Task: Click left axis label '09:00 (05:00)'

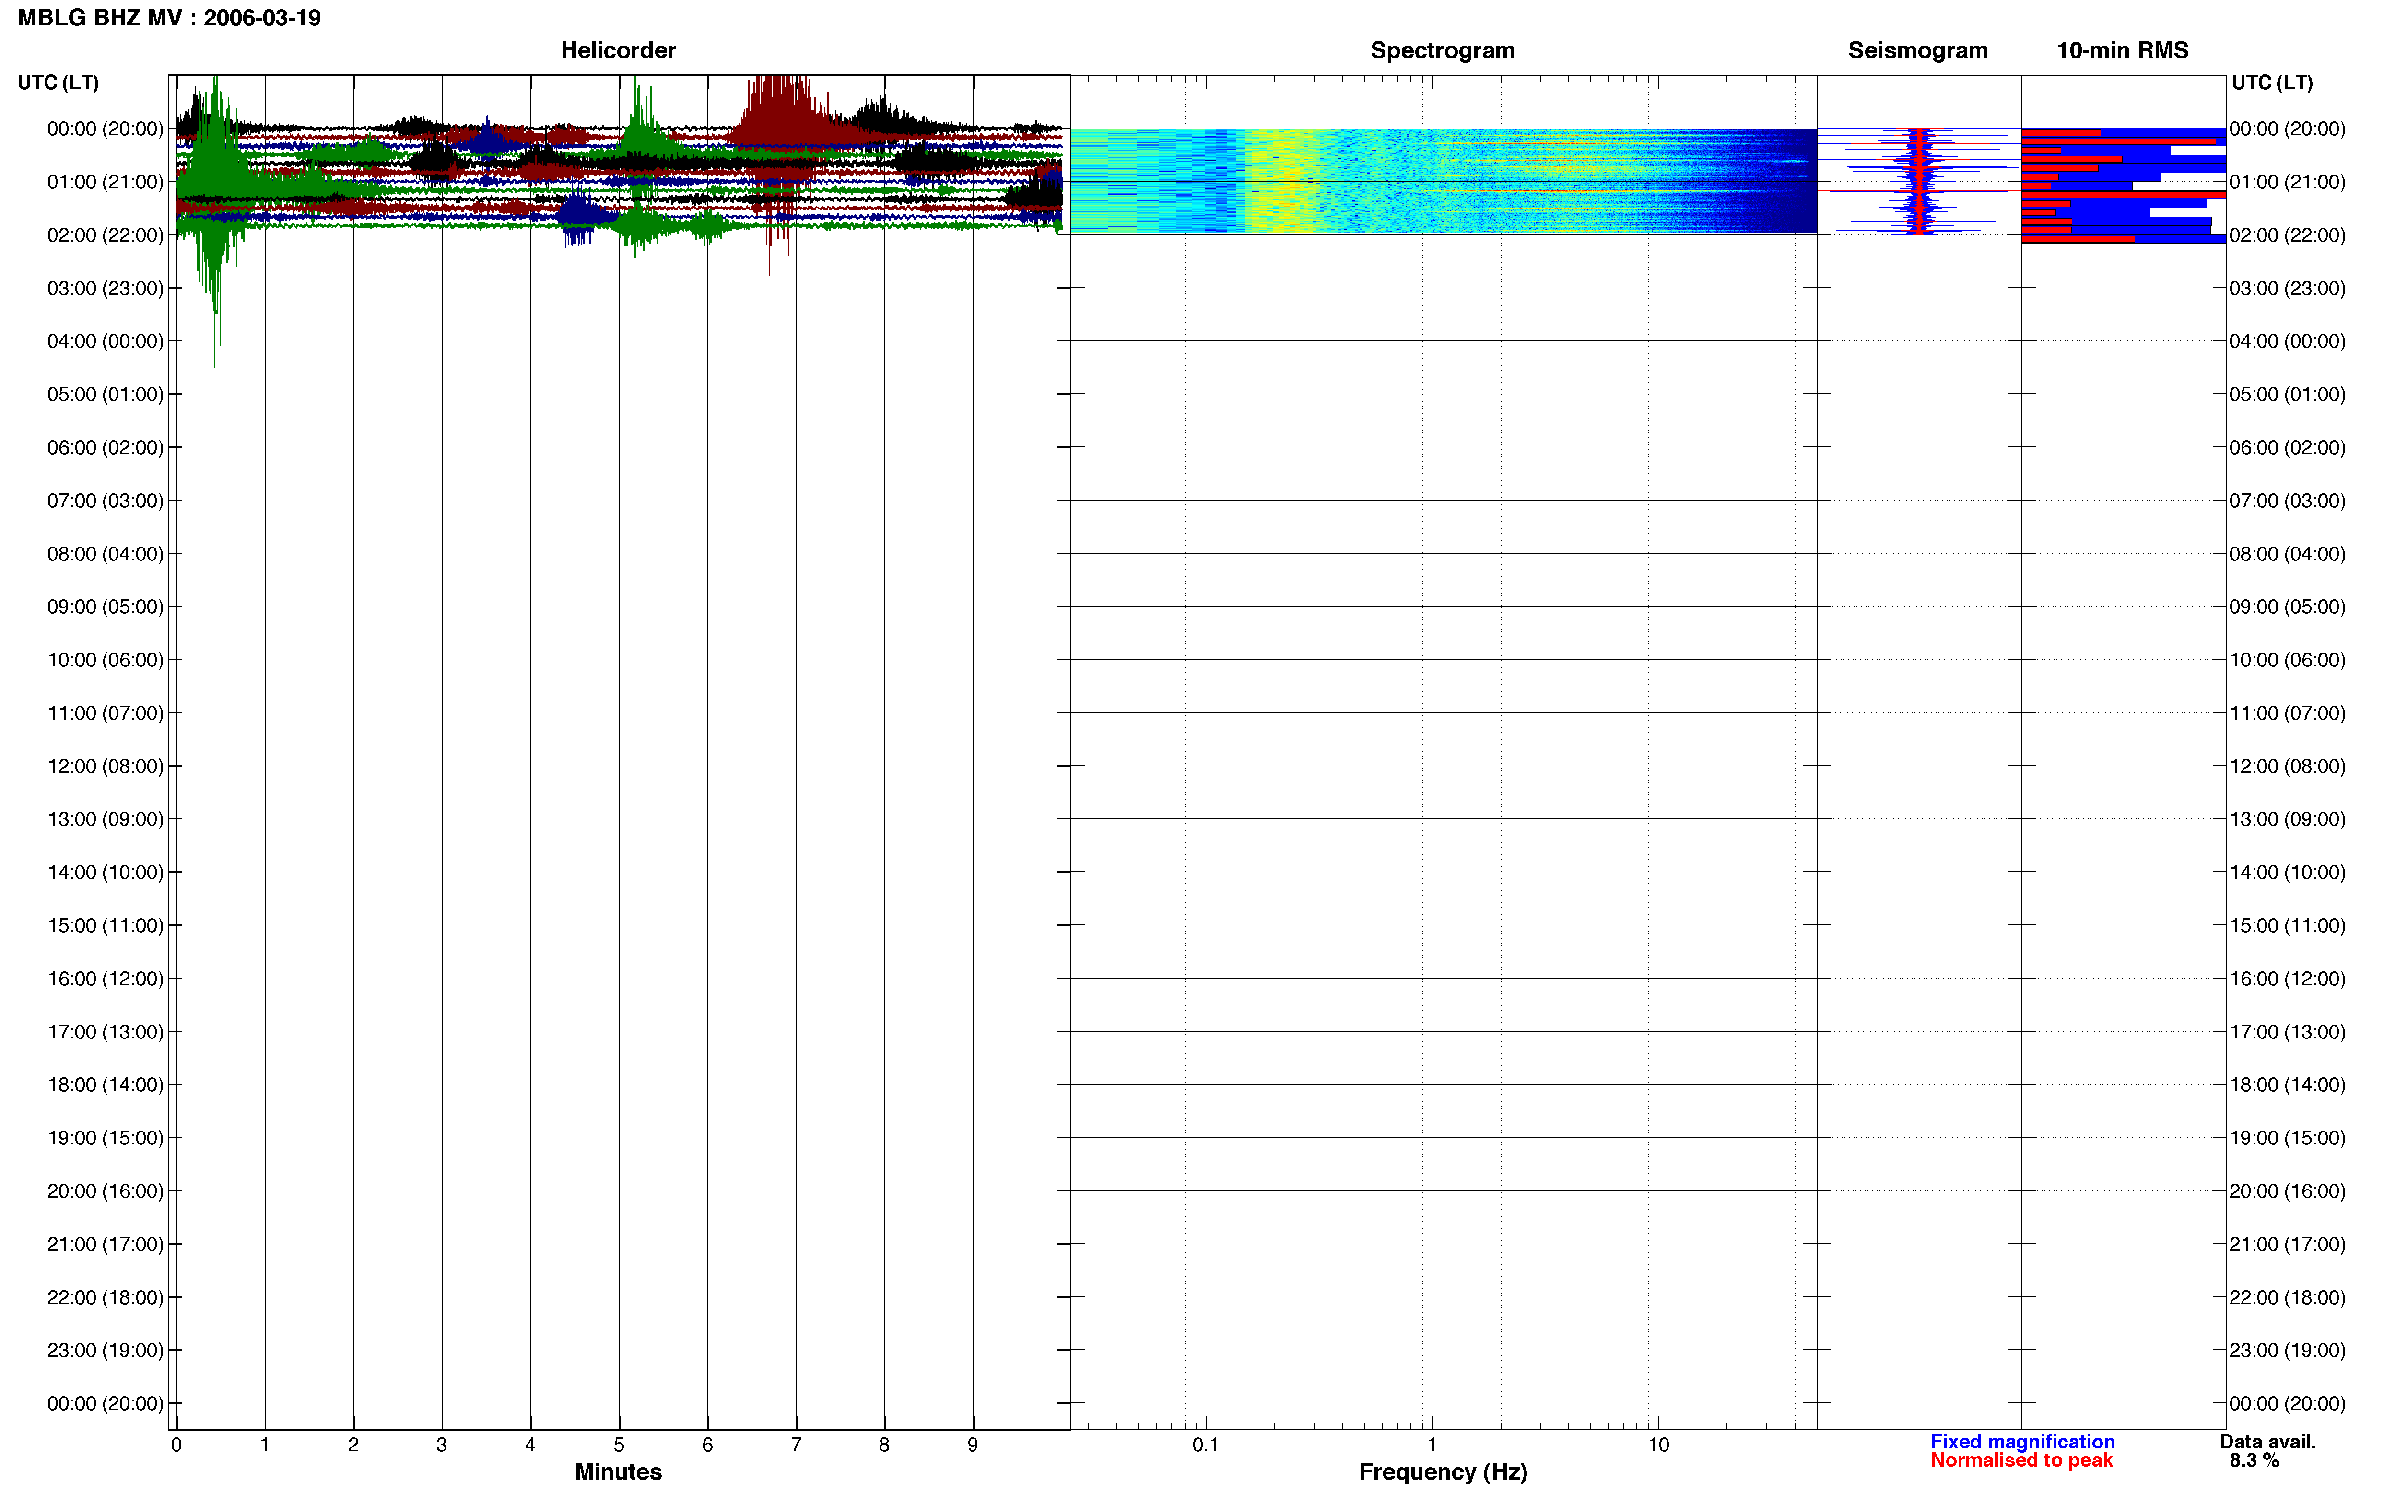Action: point(106,607)
